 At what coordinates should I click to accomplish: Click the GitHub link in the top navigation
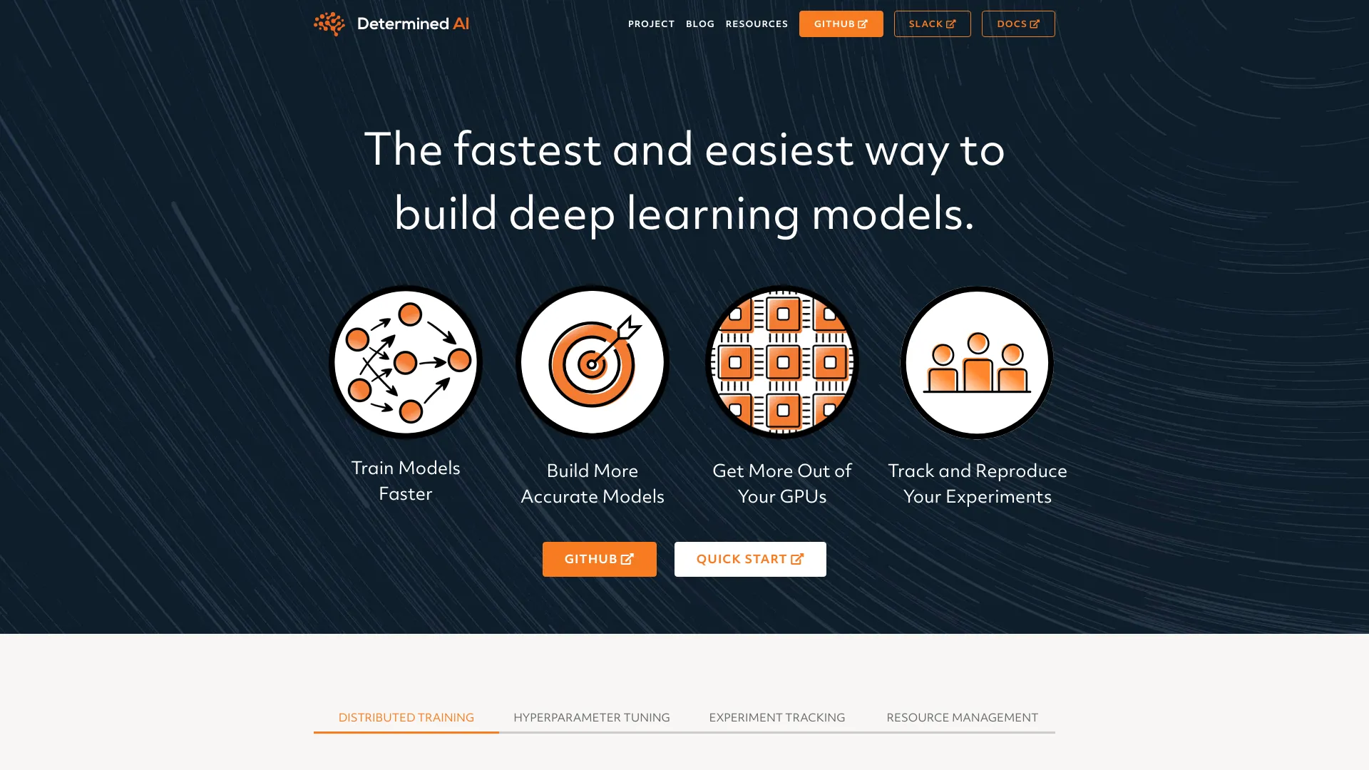click(841, 24)
